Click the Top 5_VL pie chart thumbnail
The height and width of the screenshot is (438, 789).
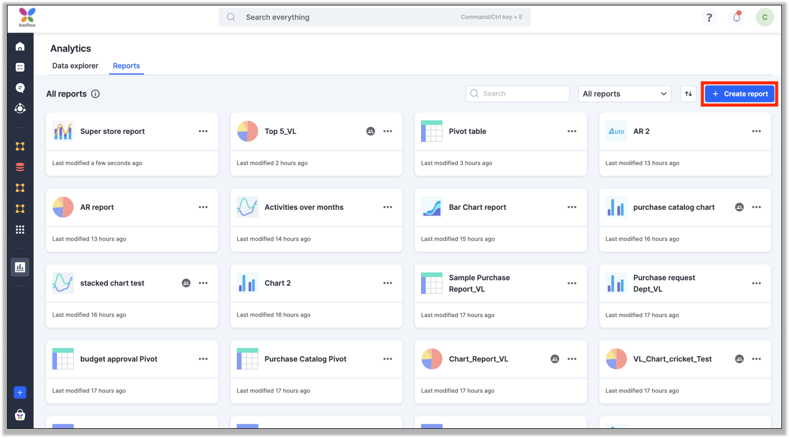248,131
